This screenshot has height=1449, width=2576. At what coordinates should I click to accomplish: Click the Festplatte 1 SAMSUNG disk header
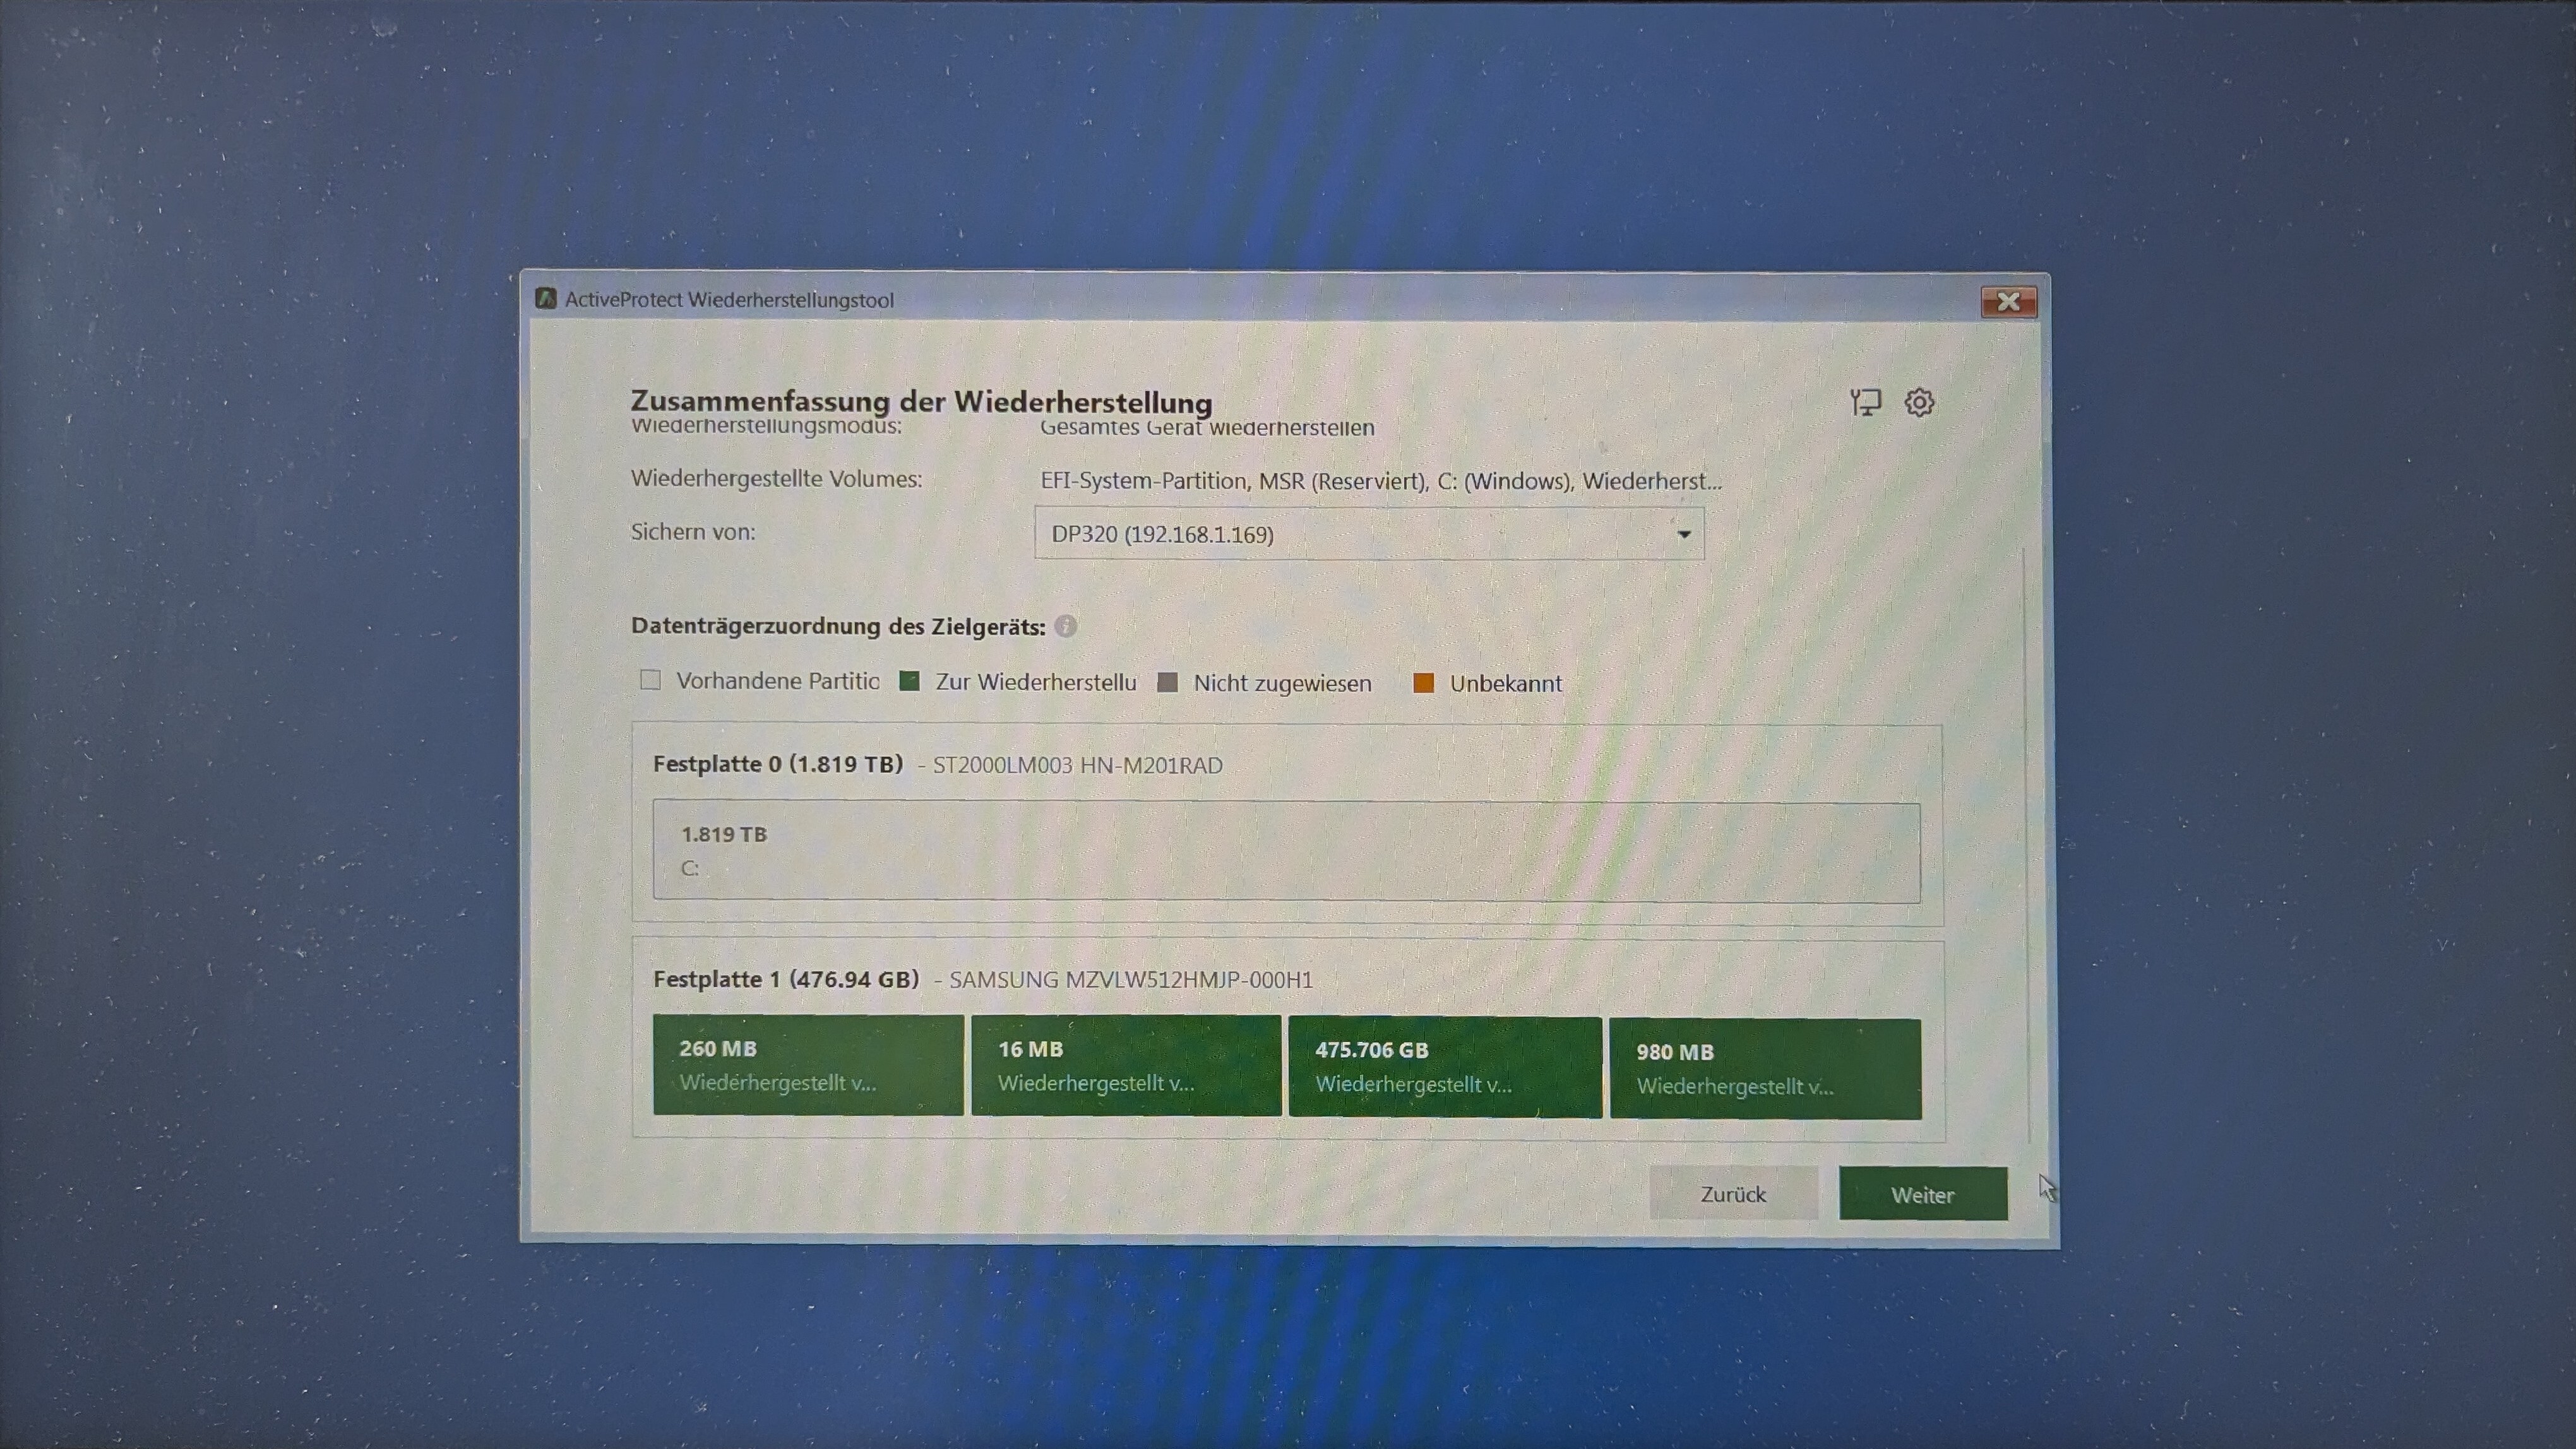982,979
